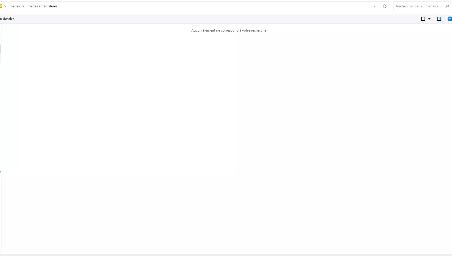The width and height of the screenshot is (452, 256).
Task: Click the view layout icon
Action: click(x=423, y=19)
